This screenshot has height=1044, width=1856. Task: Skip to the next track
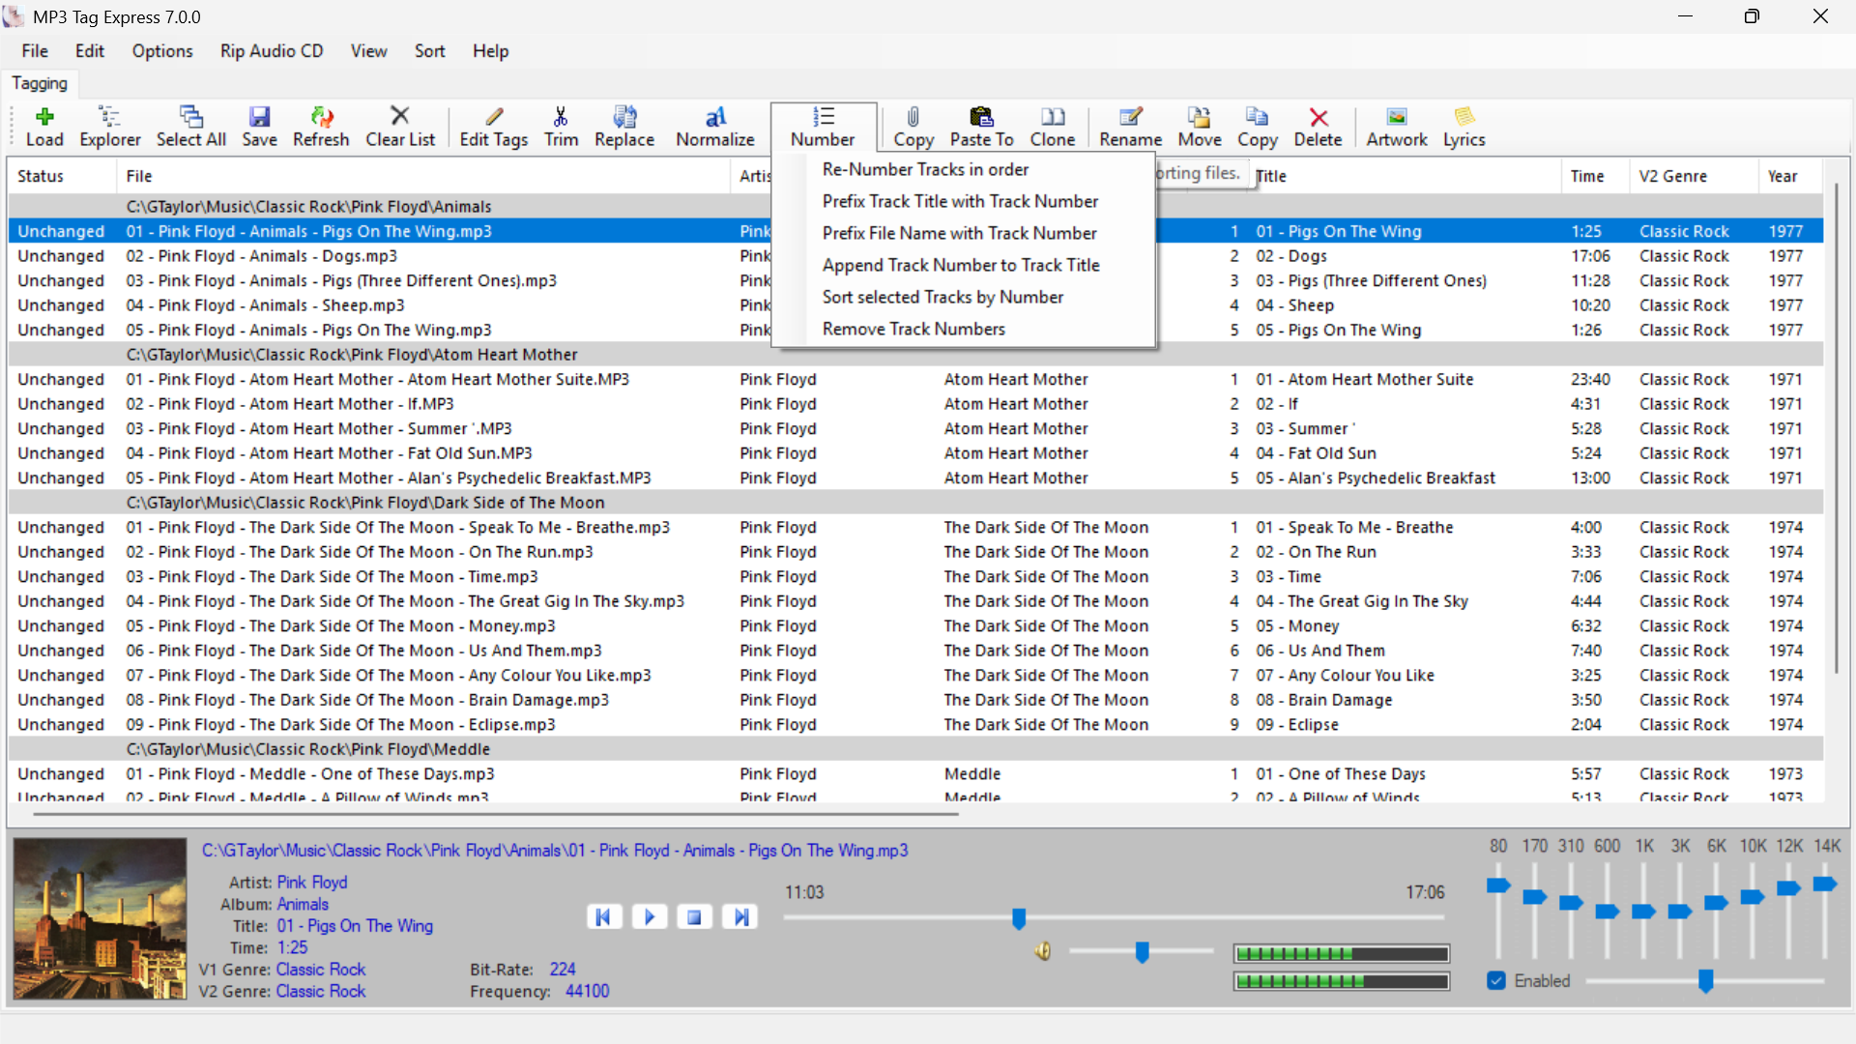point(740,916)
